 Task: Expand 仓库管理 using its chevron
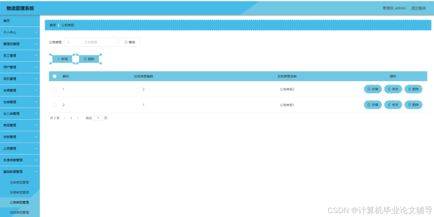tap(36, 102)
